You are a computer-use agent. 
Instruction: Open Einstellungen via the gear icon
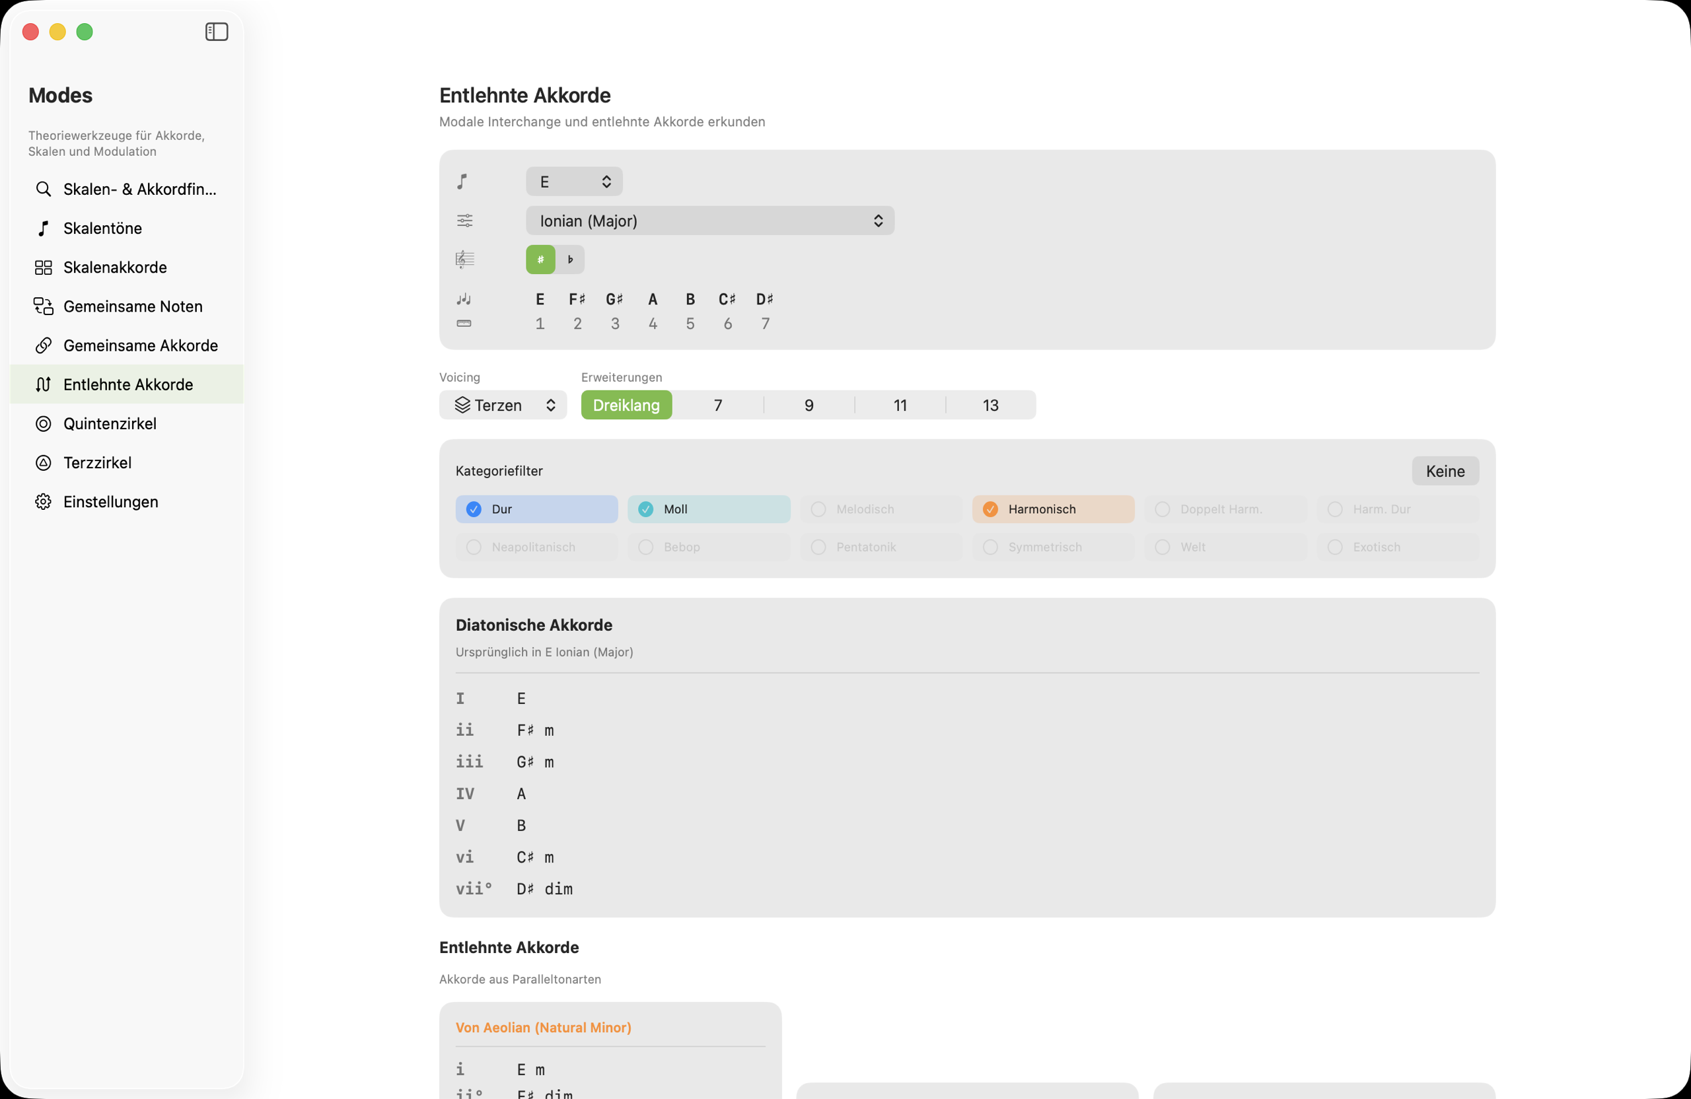click(x=44, y=501)
